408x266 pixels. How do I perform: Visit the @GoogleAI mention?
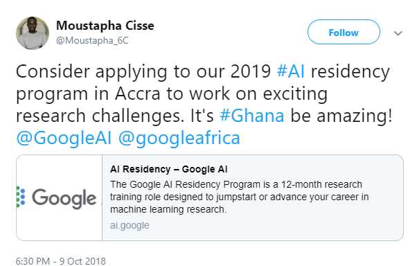pos(64,138)
